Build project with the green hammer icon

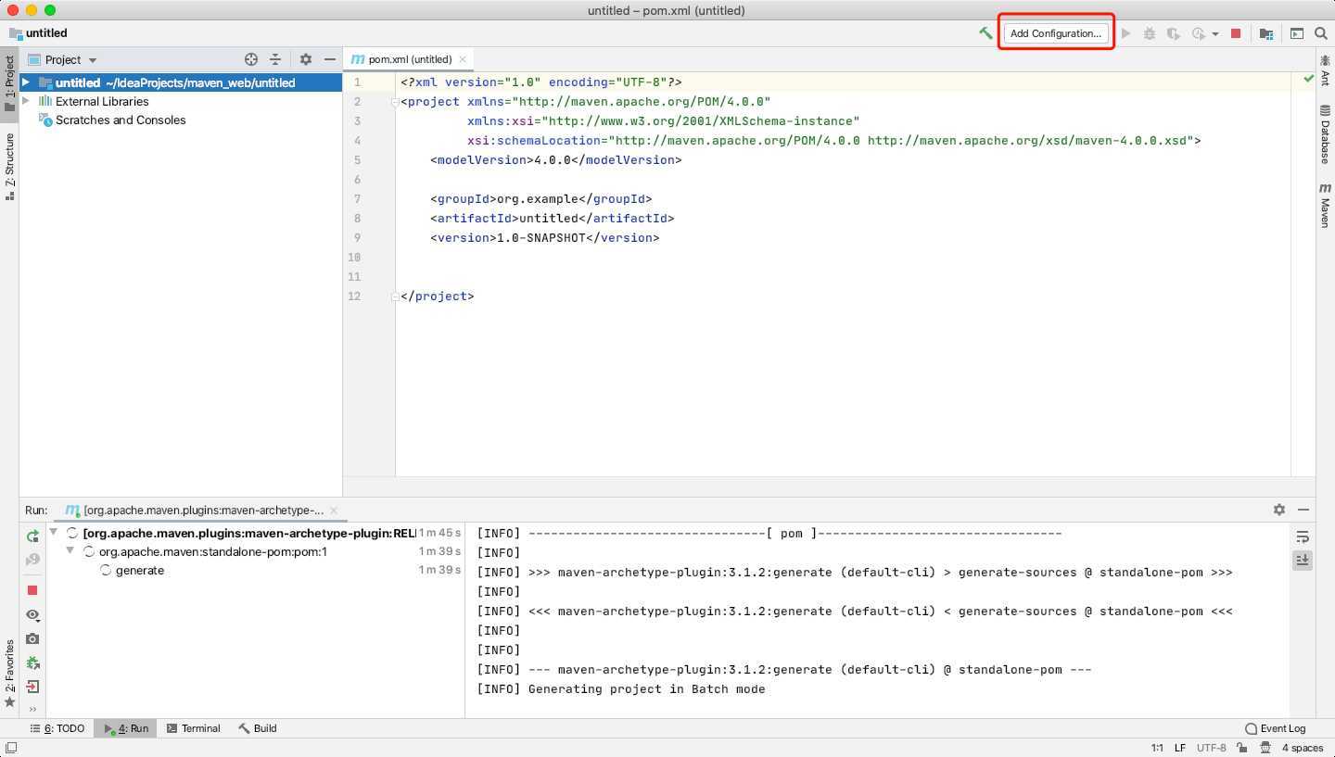pyautogui.click(x=985, y=33)
